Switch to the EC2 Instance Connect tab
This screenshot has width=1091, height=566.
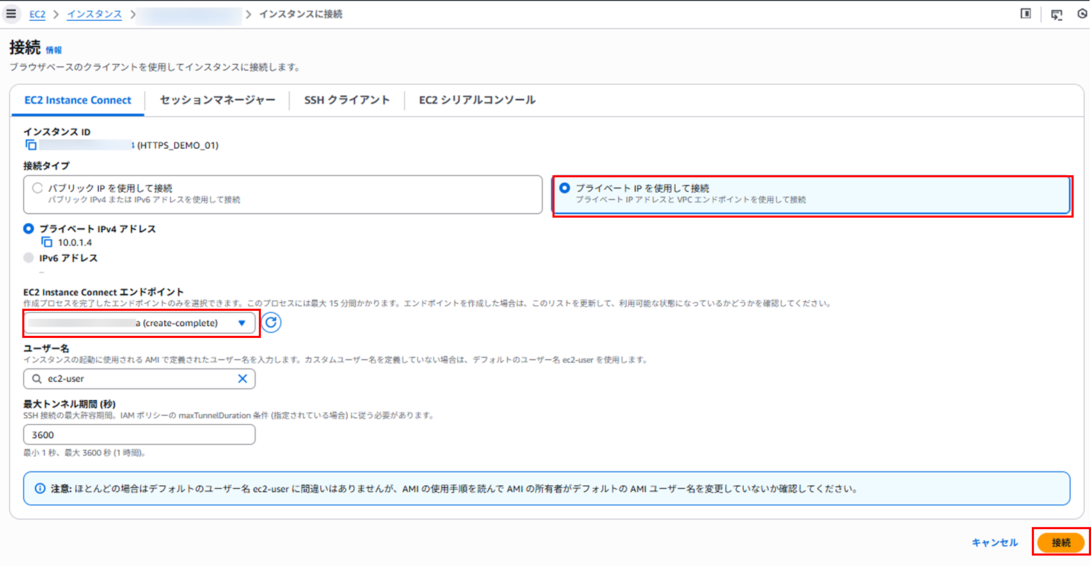point(78,100)
